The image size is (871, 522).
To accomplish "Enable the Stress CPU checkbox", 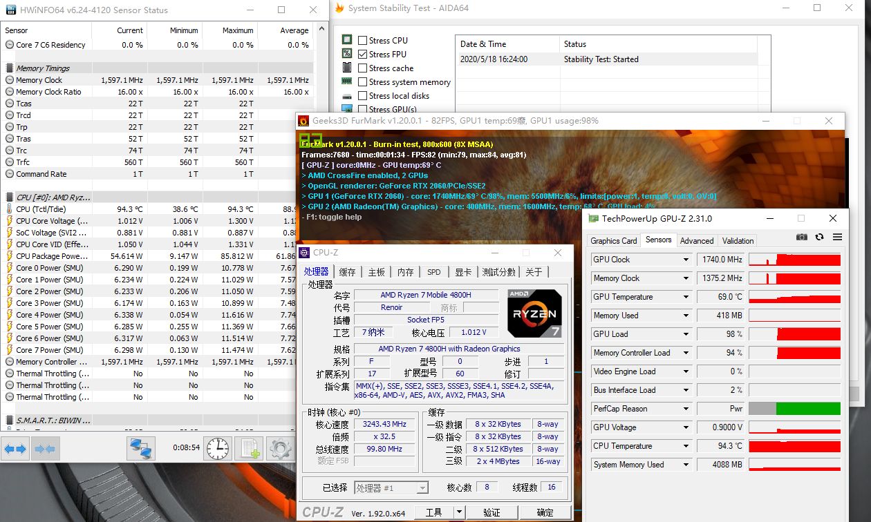I will click(363, 41).
